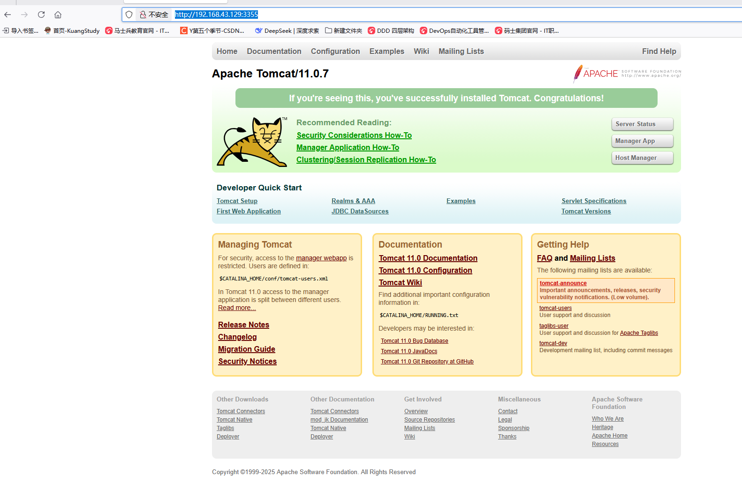Screen dimensions: 742x491
Task: Click the shield tracking protection icon
Action: point(129,15)
